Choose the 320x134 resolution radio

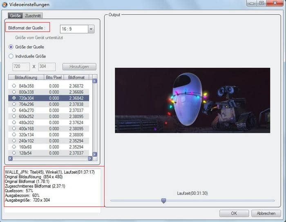pos(14,134)
